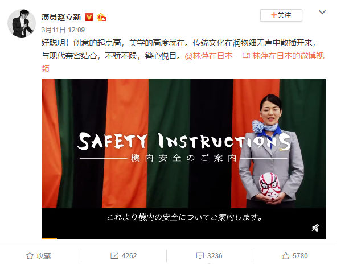Screen dimensions: 353x264
Task: Click the star favorite icon
Action: click(x=30, y=255)
